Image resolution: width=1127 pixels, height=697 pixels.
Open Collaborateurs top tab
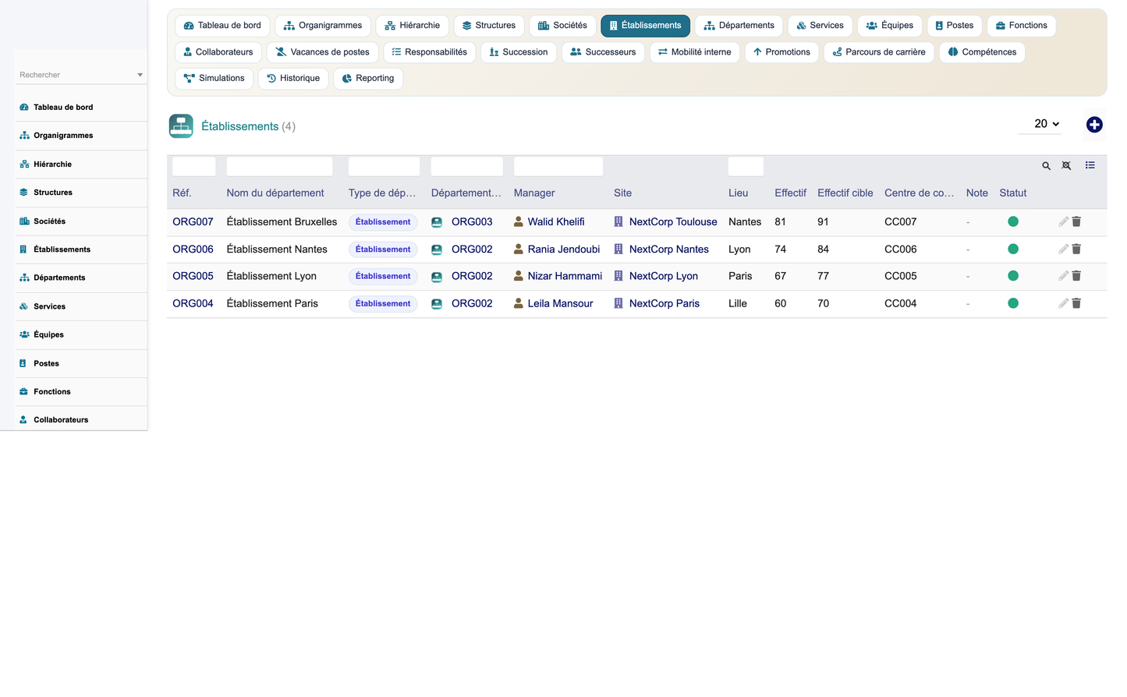pos(218,52)
